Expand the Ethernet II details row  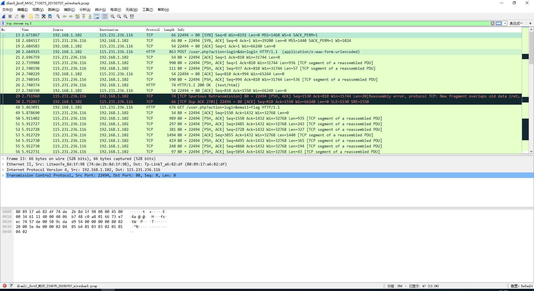click(3, 164)
